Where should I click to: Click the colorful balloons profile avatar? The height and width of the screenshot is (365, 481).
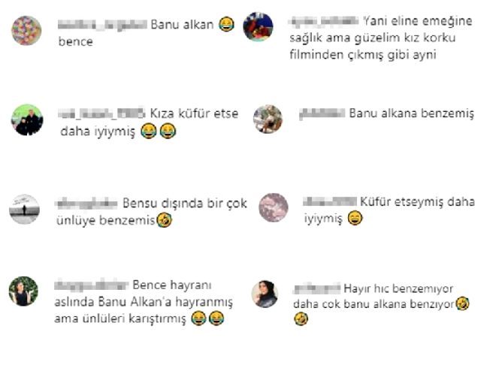26,31
